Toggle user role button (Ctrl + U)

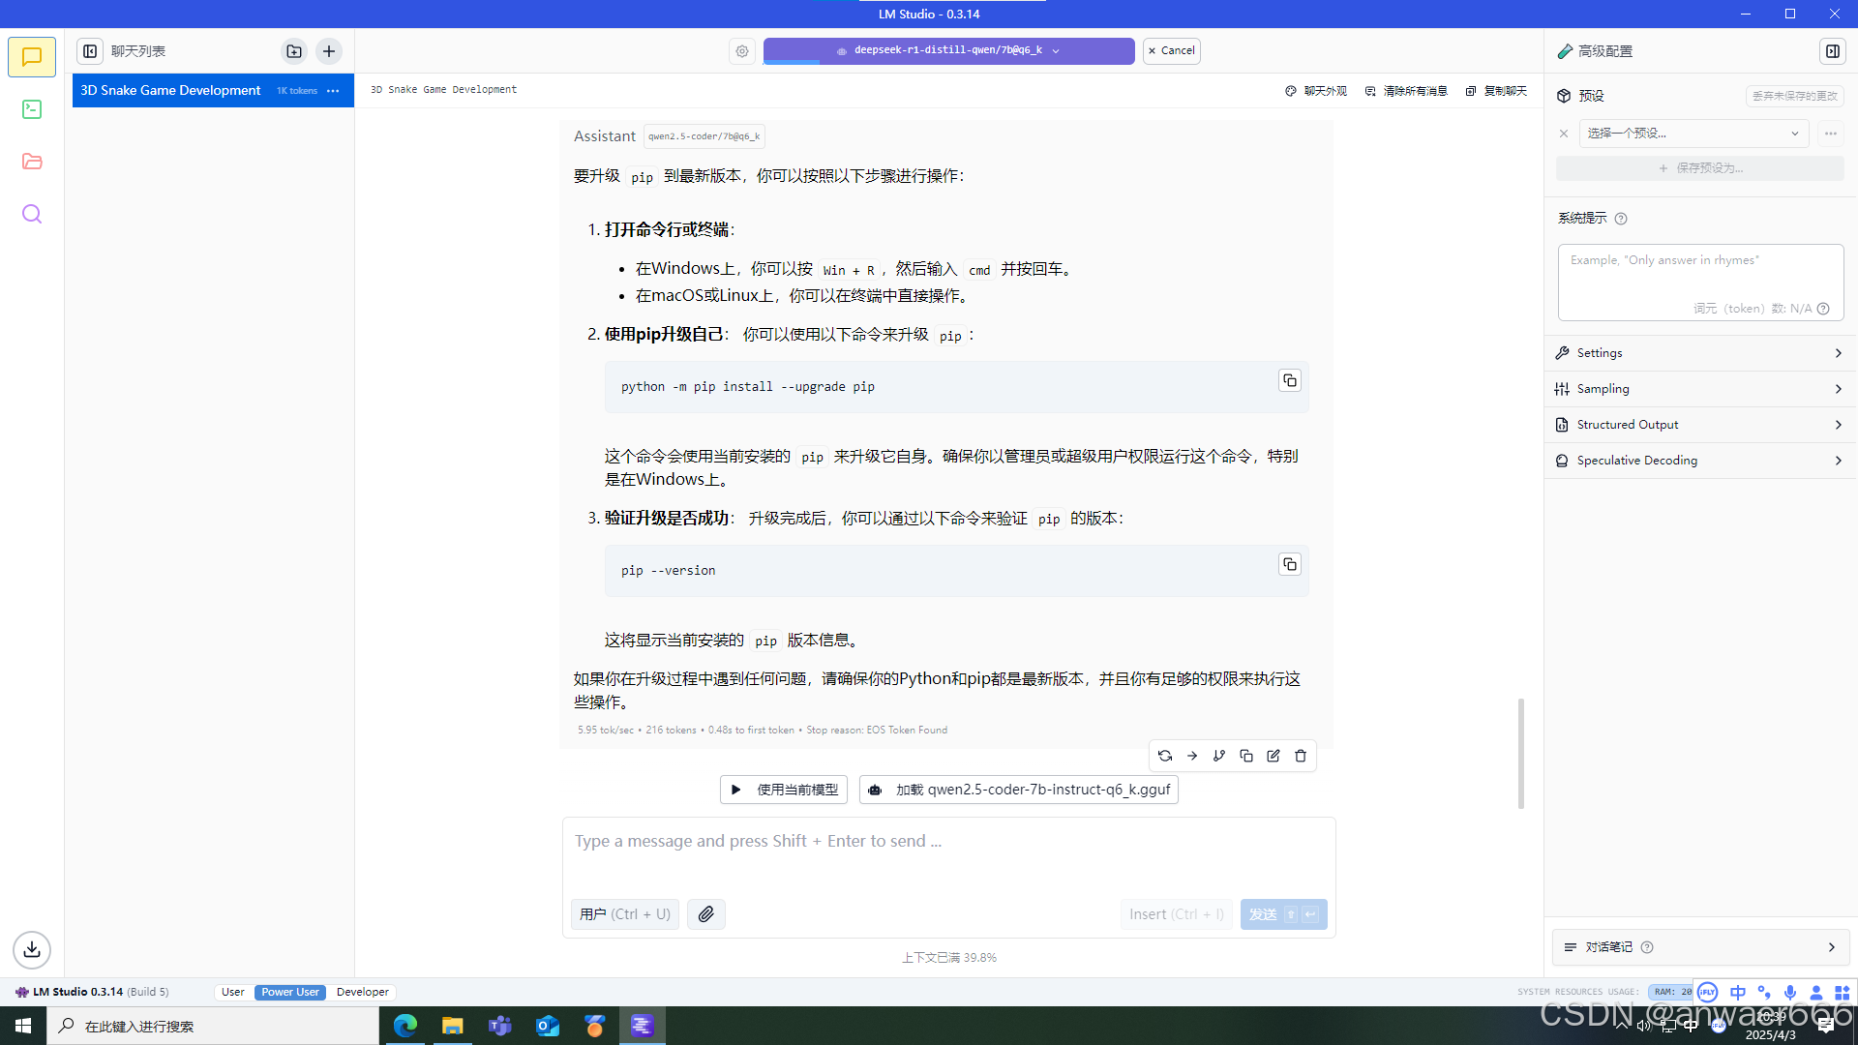point(624,914)
